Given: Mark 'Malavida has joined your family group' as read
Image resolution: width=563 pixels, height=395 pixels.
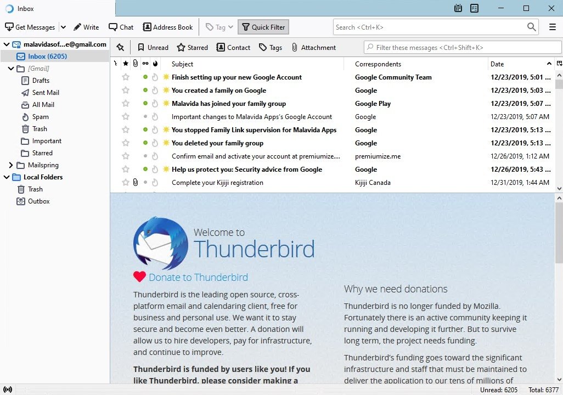Looking at the screenshot, I should click(145, 104).
